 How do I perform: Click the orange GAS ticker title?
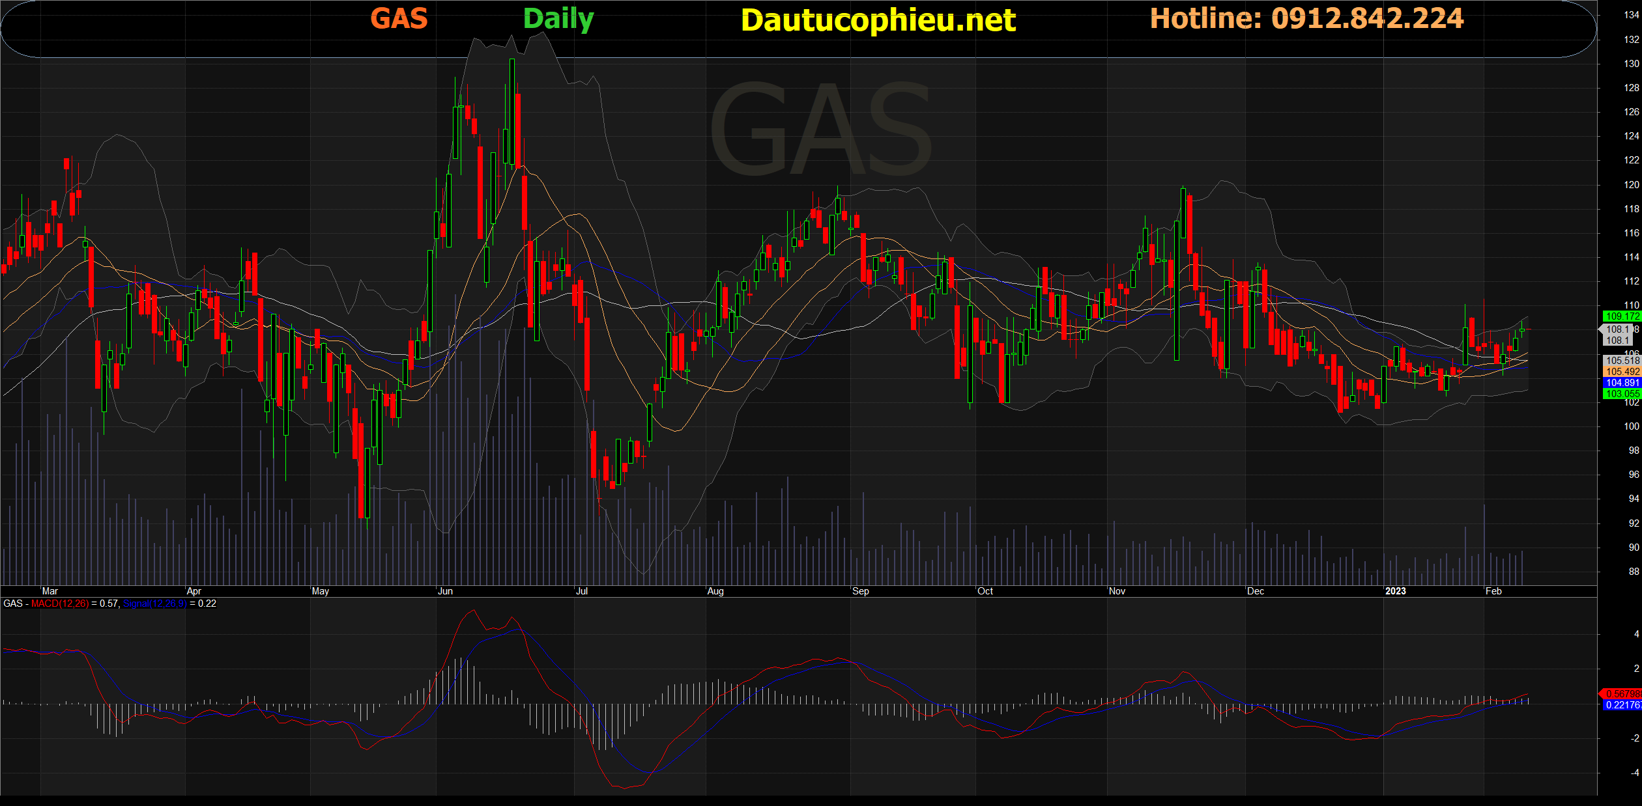pyautogui.click(x=399, y=19)
